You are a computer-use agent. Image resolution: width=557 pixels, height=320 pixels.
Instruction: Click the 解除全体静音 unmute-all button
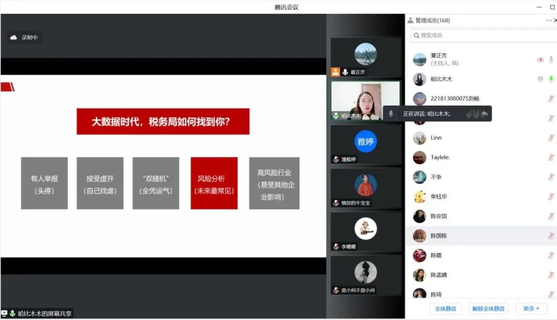[x=488, y=309]
